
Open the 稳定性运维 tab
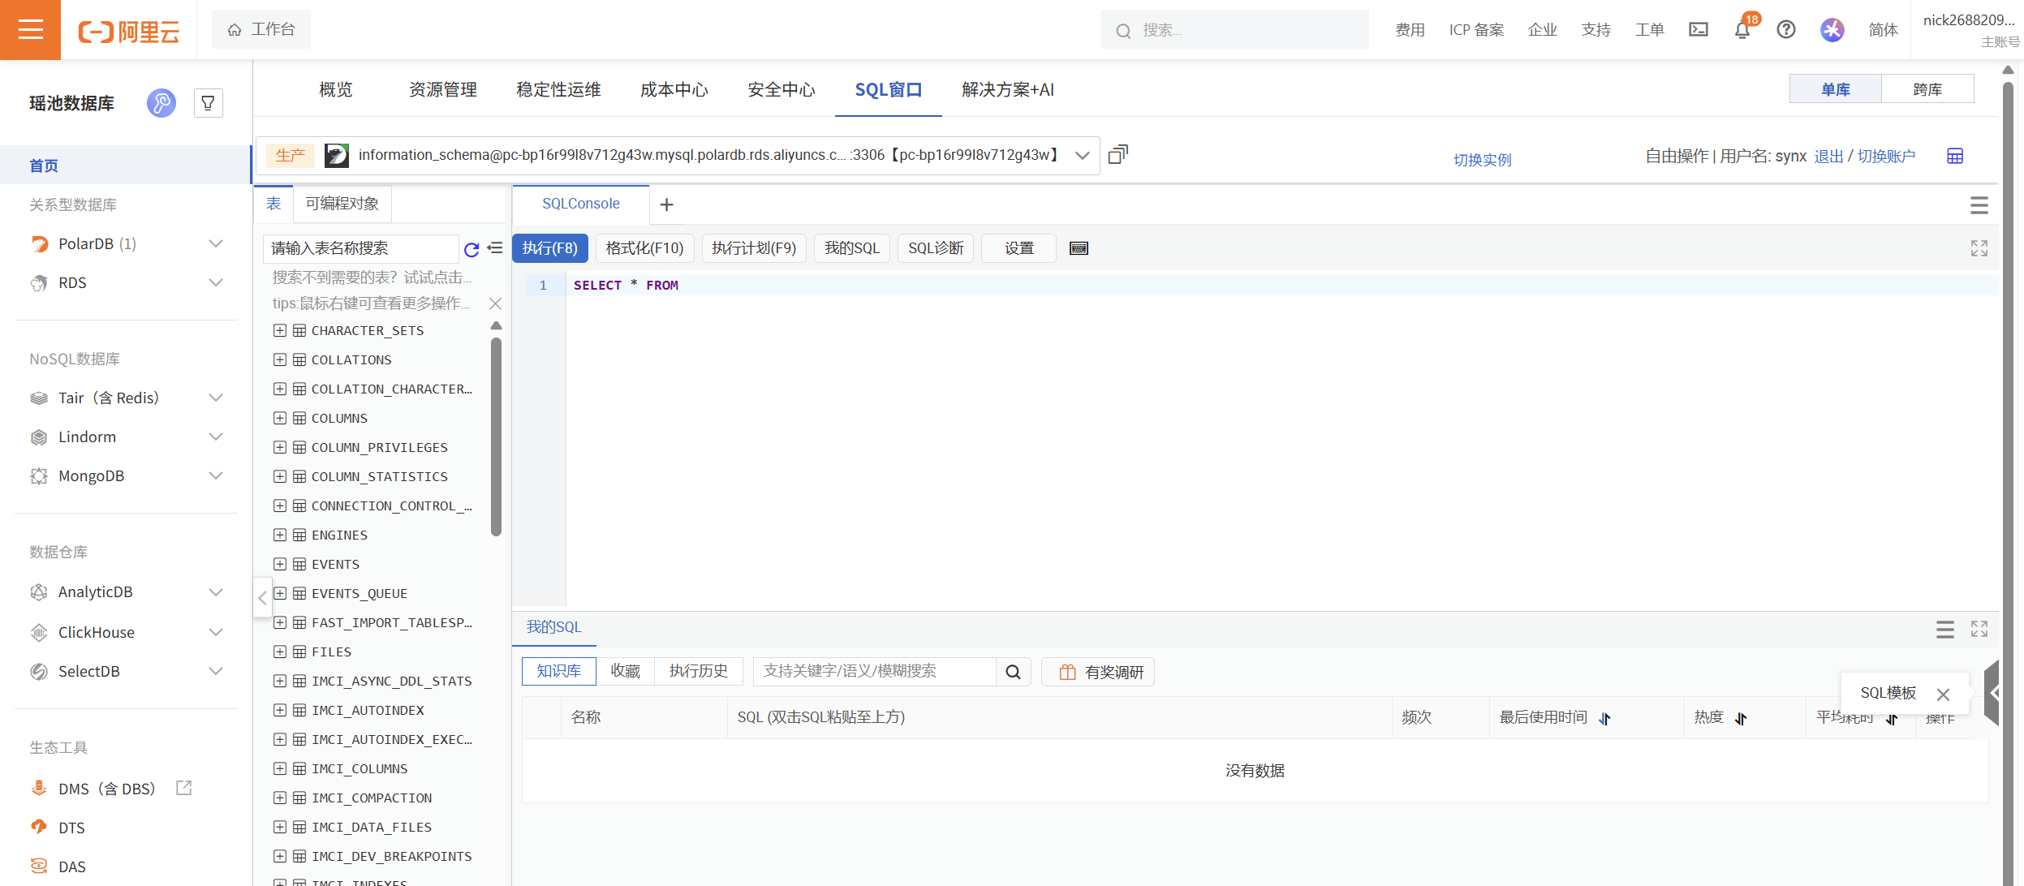tap(558, 89)
